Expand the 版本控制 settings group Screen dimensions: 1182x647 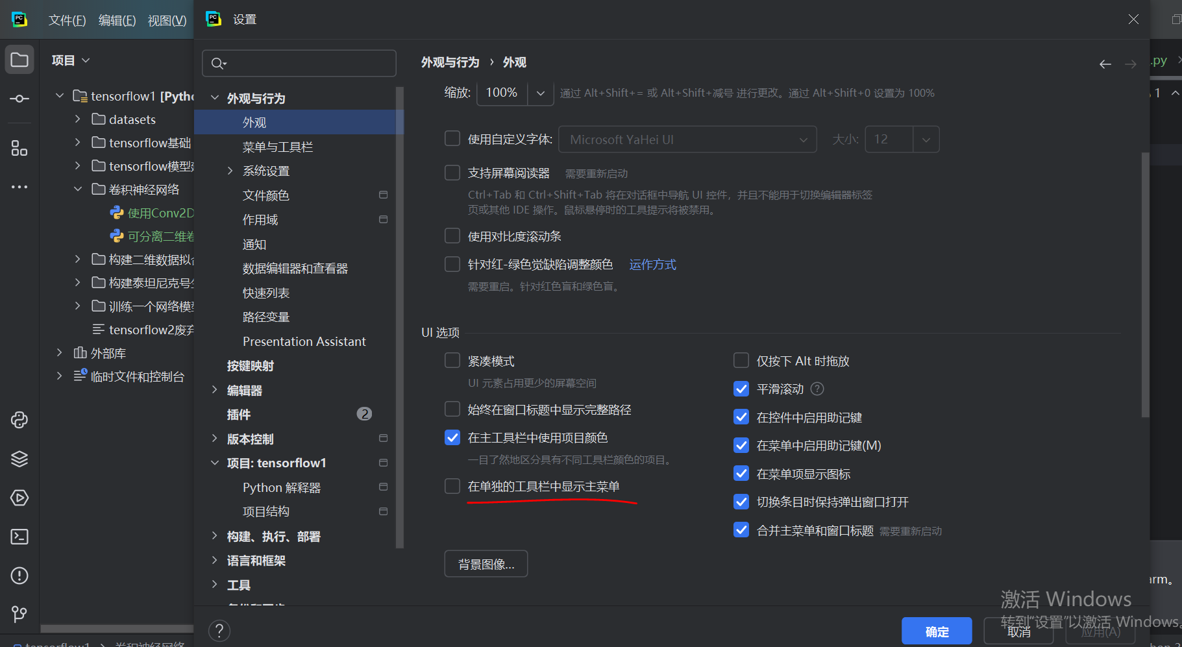(x=215, y=439)
